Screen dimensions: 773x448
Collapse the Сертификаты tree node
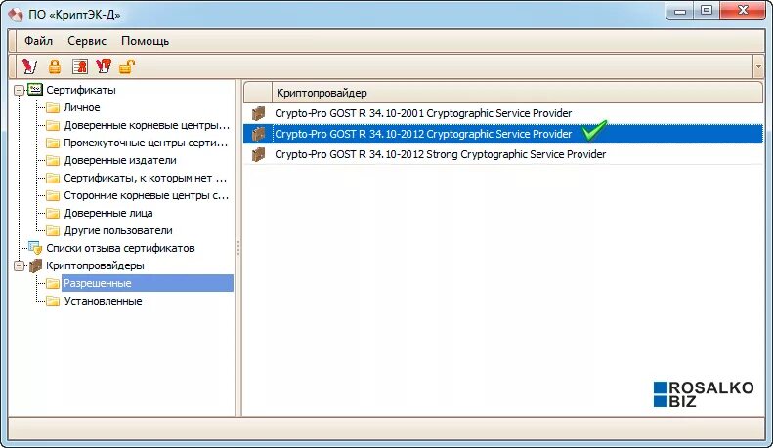click(19, 90)
